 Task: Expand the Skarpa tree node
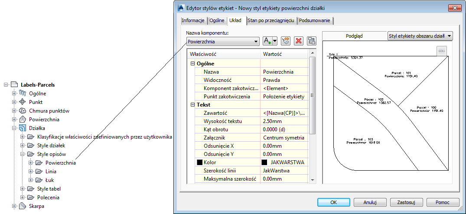[x=14, y=206]
